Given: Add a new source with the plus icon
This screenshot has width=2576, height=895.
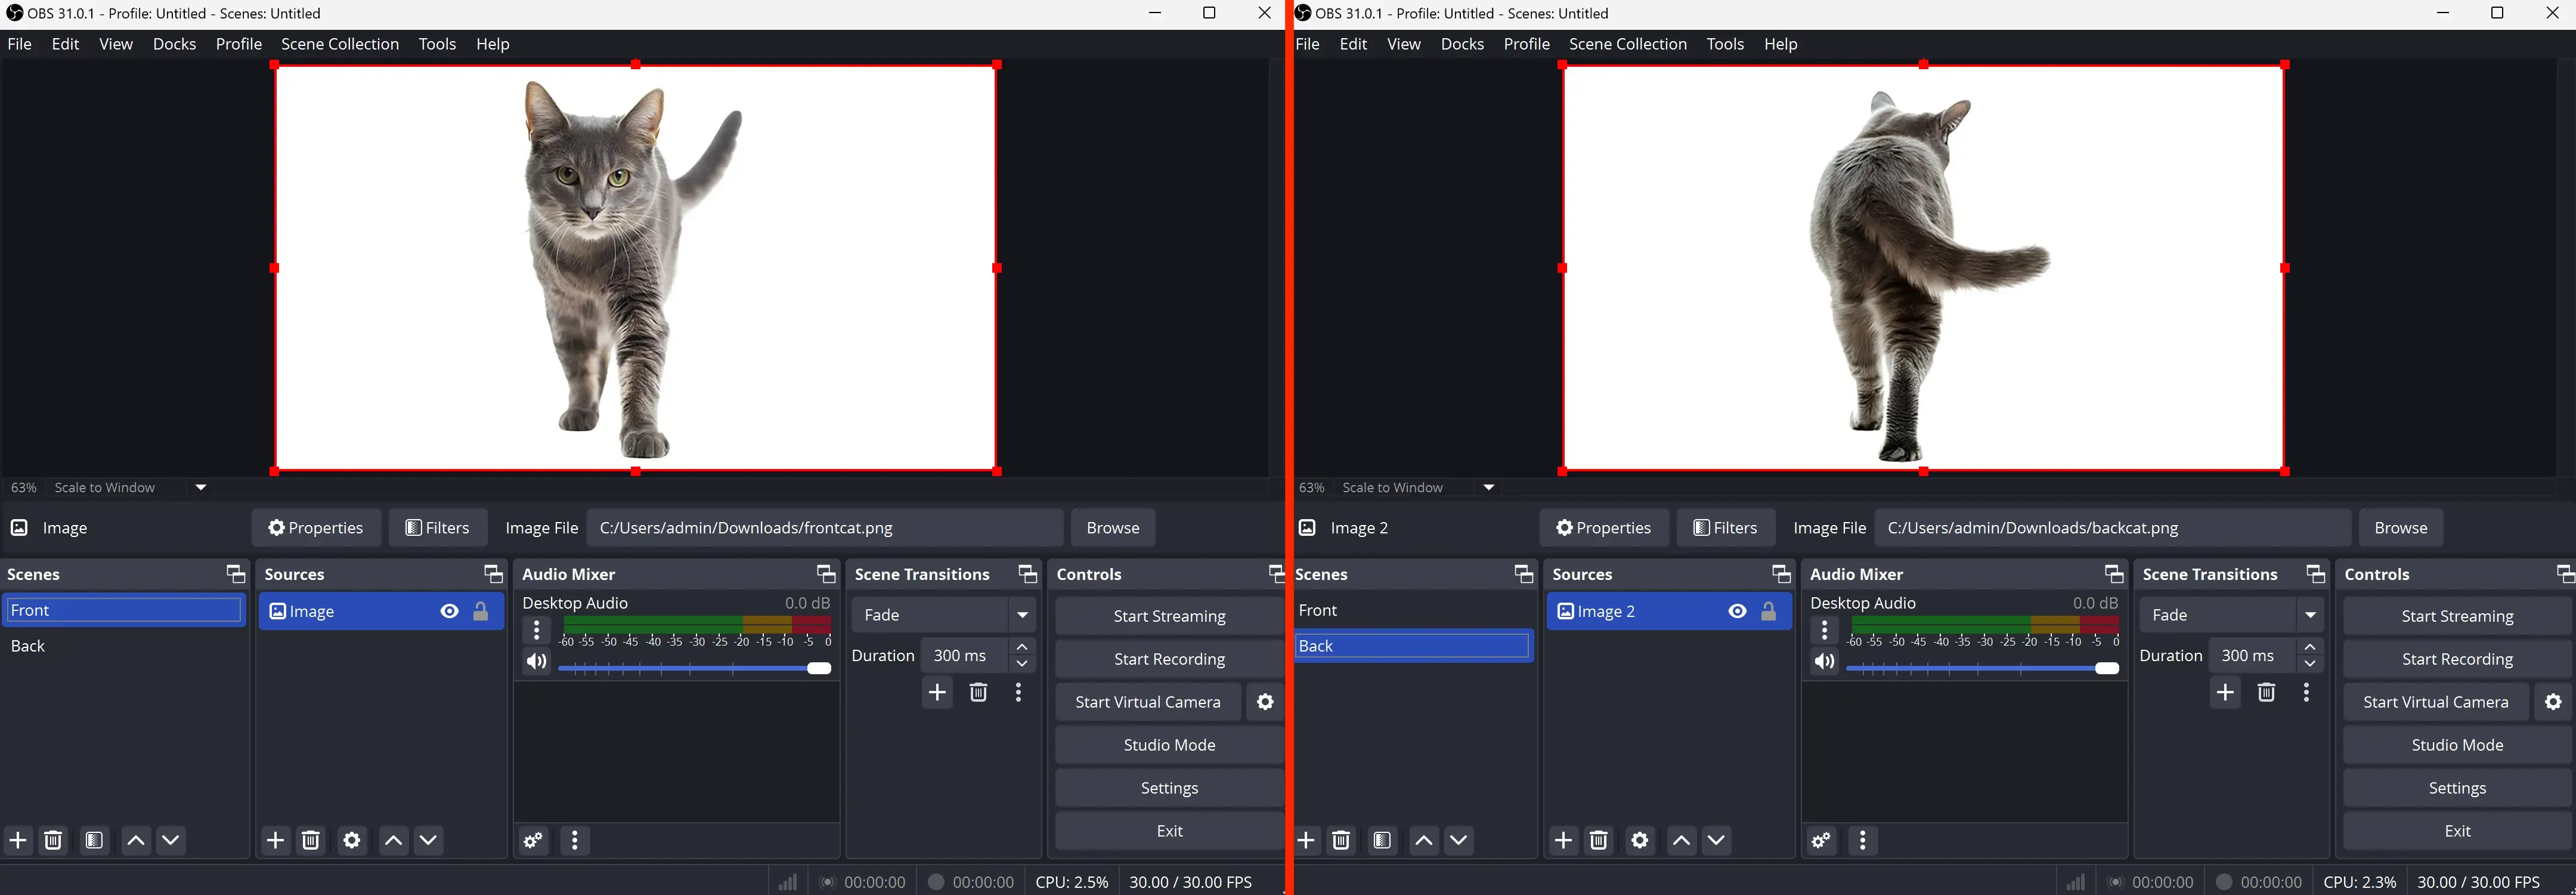Looking at the screenshot, I should pos(275,841).
